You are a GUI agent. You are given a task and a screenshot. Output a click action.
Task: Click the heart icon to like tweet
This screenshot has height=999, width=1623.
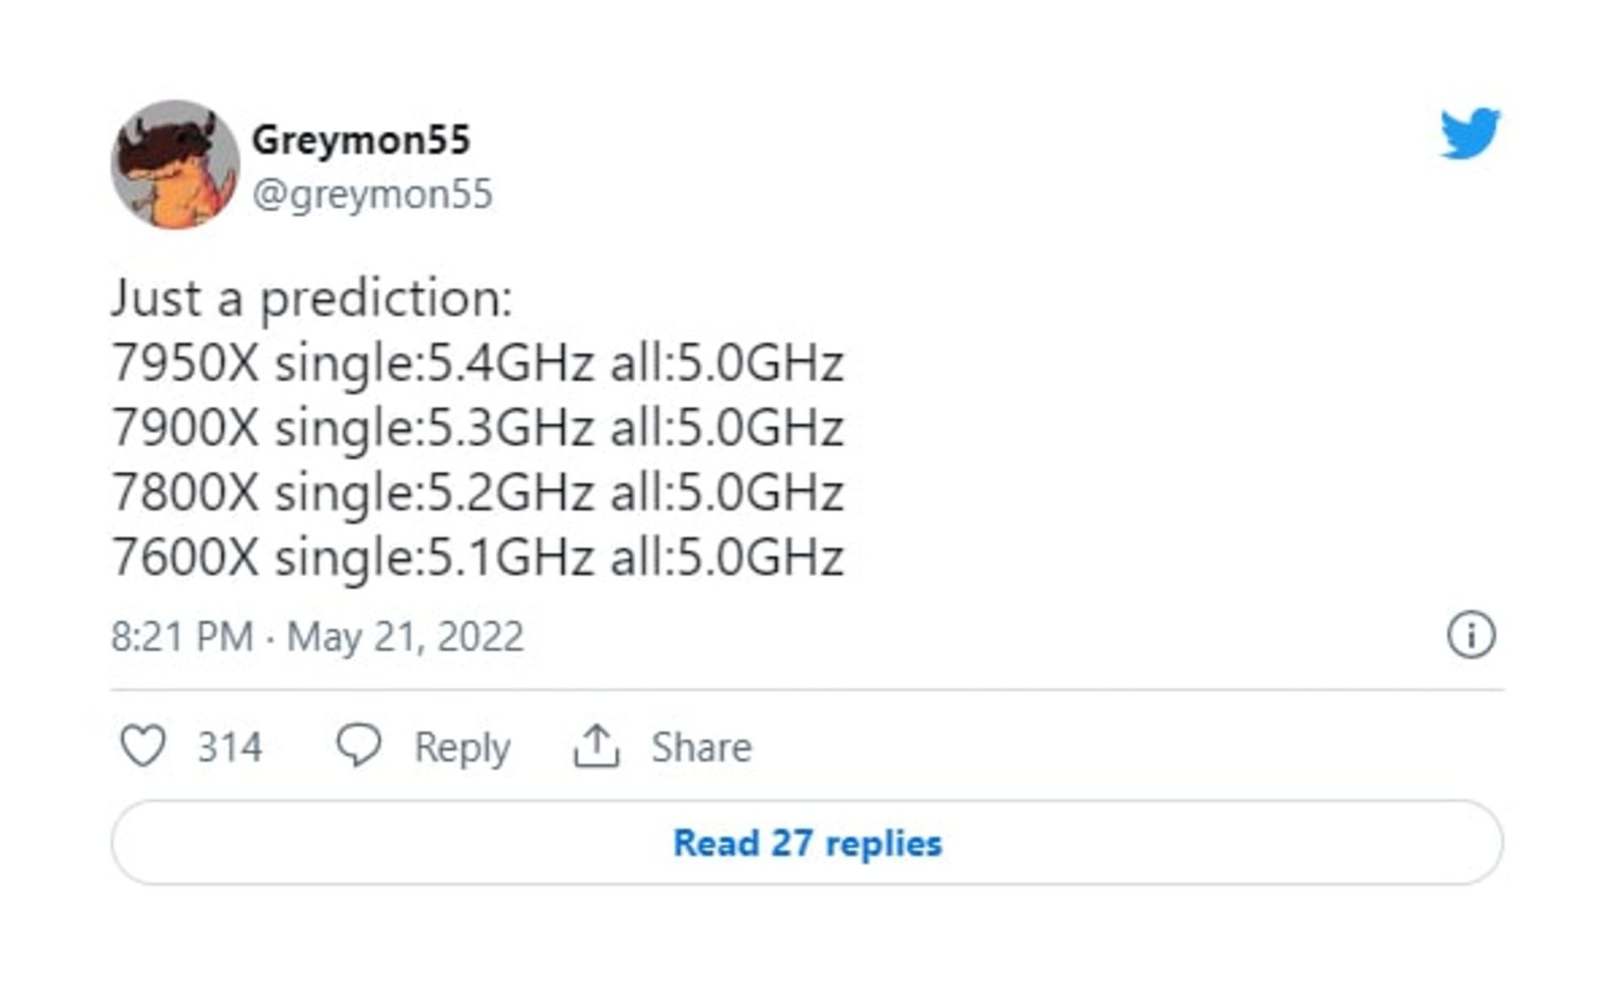(x=142, y=746)
